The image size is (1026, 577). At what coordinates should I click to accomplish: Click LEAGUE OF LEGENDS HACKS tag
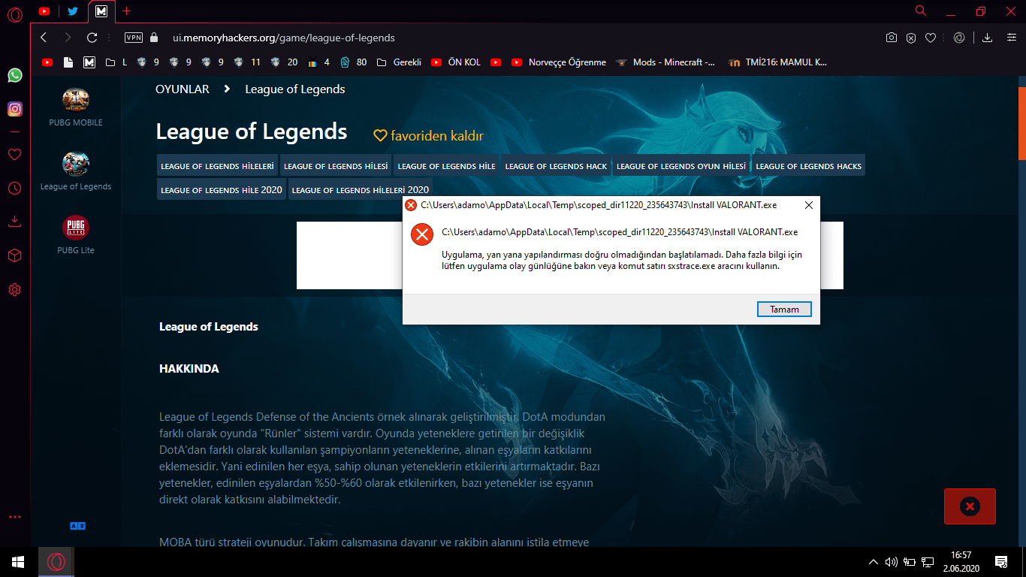tap(808, 166)
